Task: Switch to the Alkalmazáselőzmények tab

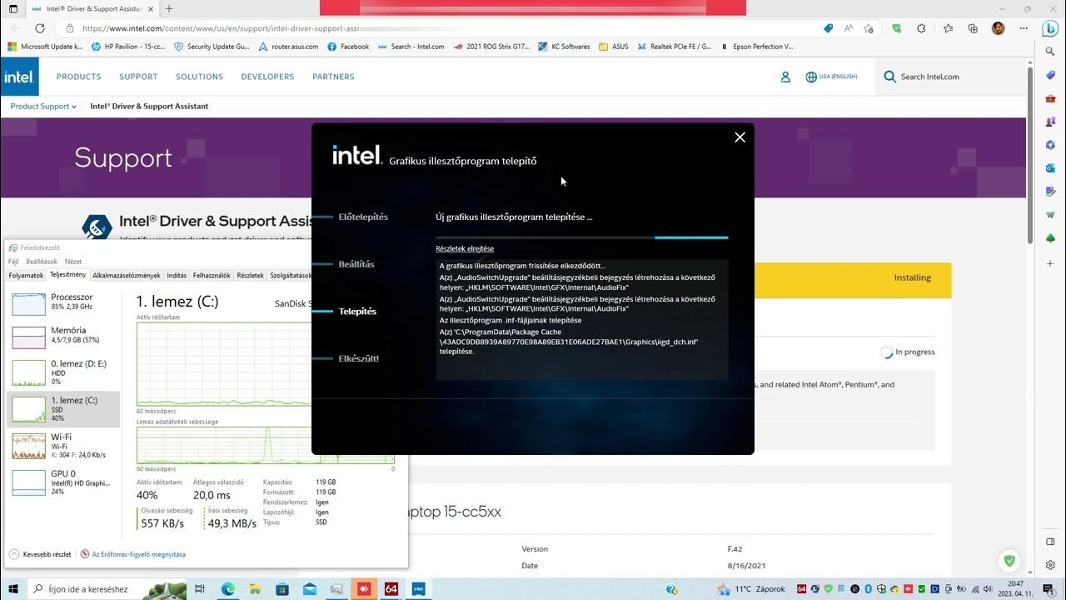Action: click(127, 276)
